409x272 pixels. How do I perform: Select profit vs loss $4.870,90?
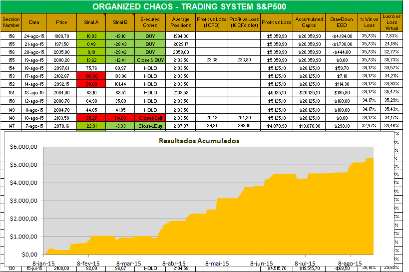277,126
